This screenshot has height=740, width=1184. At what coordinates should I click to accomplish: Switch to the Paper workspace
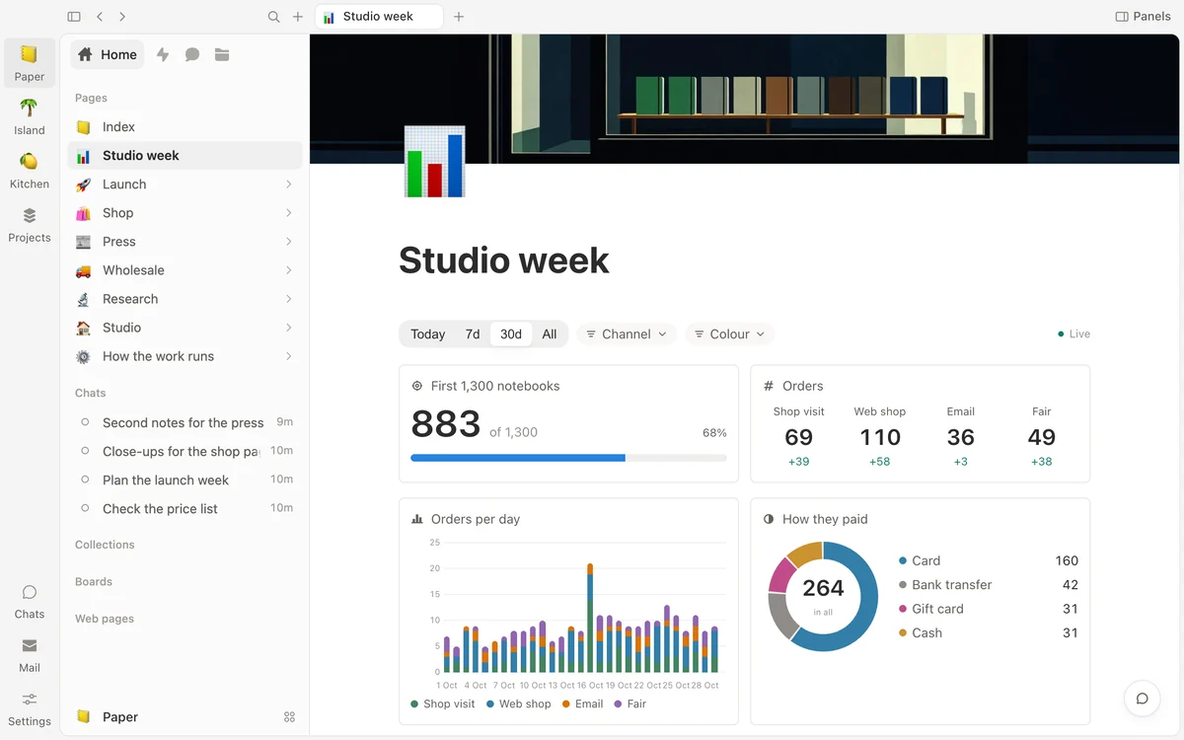[30, 63]
